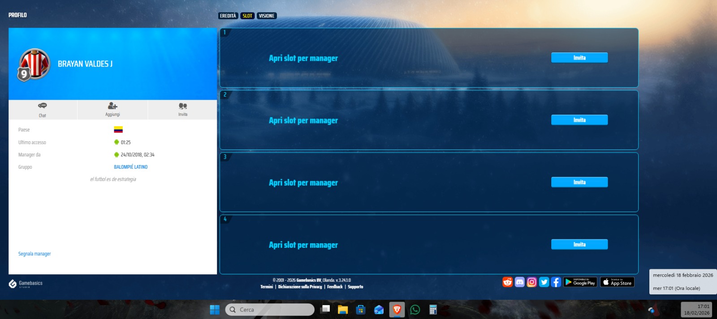Switch to the Eredità tab
This screenshot has height=319, width=717.
228,16
